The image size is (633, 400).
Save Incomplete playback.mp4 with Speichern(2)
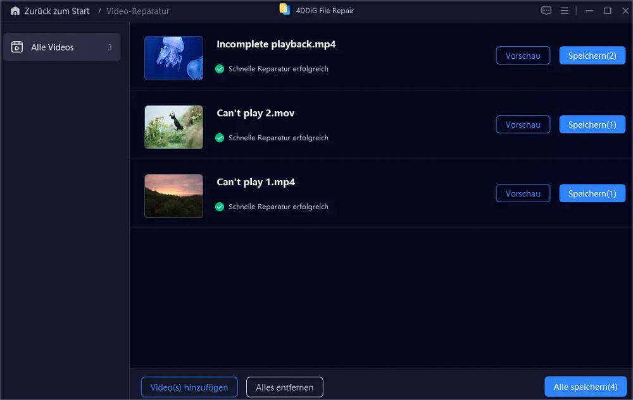[592, 56]
